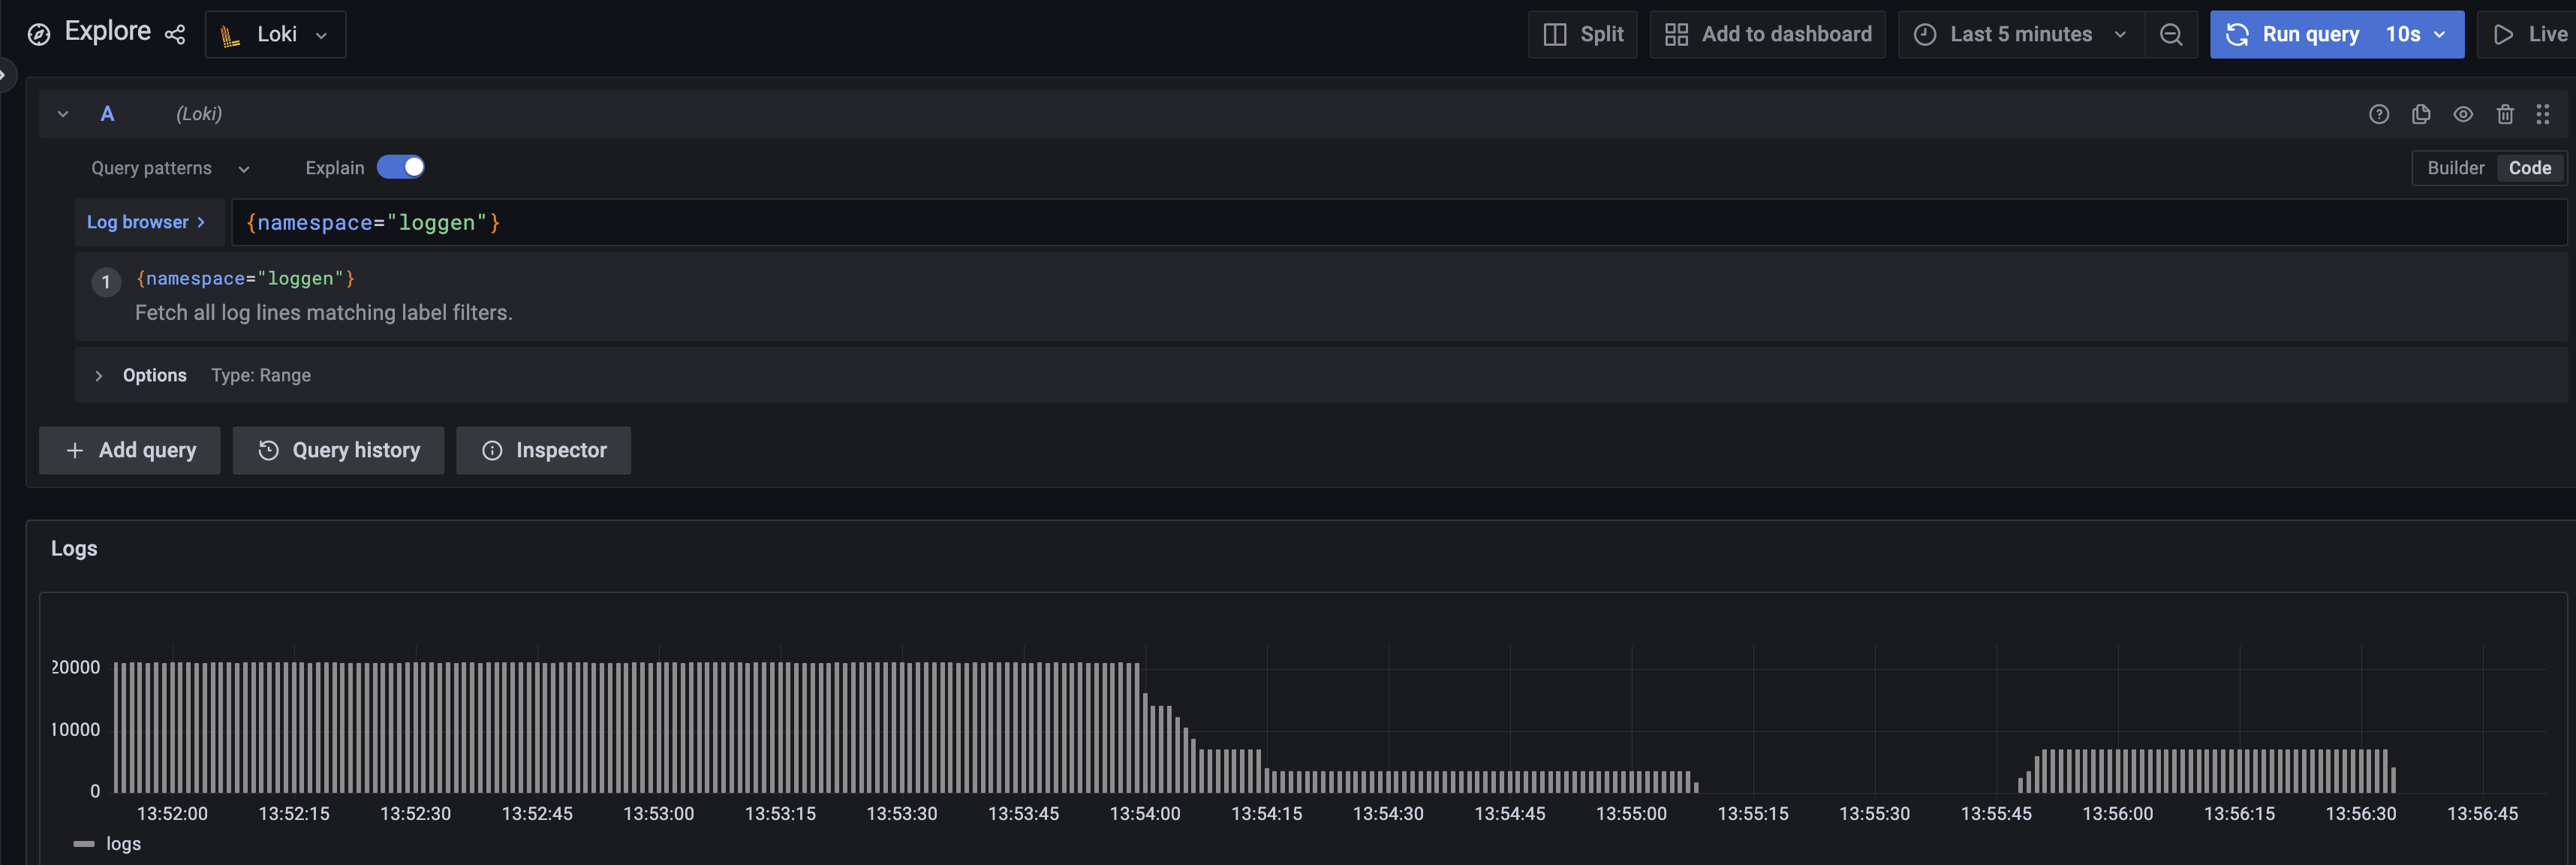Image resolution: width=2576 pixels, height=865 pixels.
Task: Click the logs series legend swatch
Action: tap(85, 843)
